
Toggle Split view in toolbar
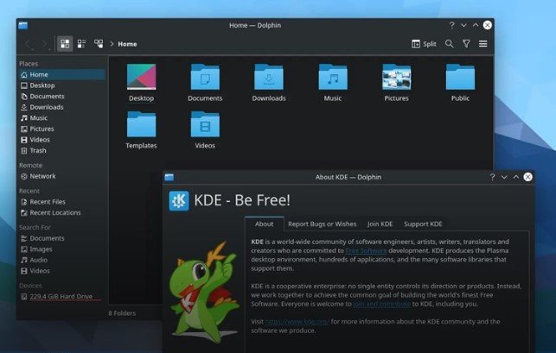pyautogui.click(x=424, y=43)
